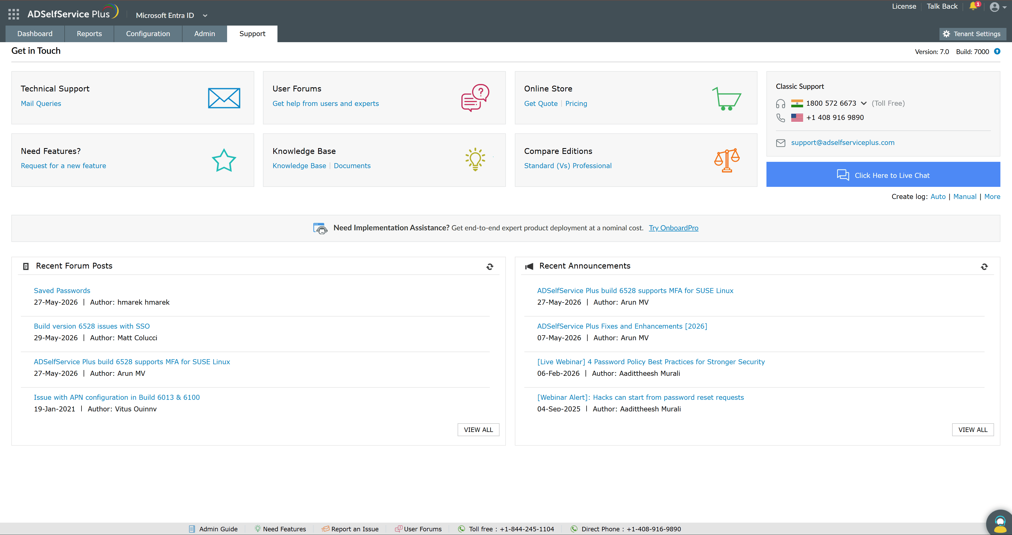The image size is (1012, 535).
Task: Open Issue with APN configuration post
Action: click(117, 398)
